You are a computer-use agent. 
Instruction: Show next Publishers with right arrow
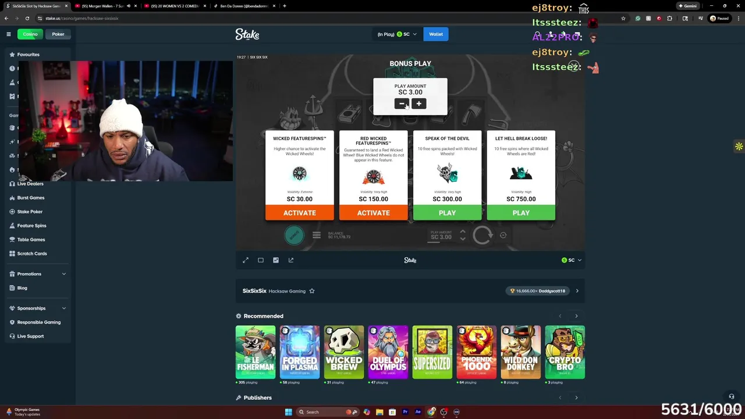576,398
